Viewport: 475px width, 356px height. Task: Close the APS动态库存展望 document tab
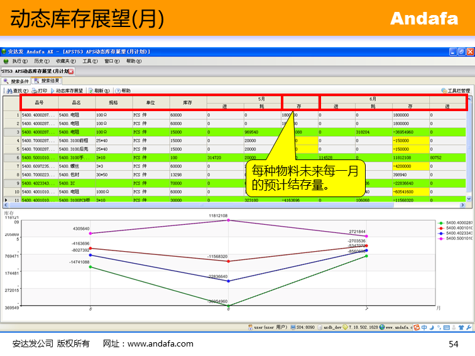click(71, 71)
